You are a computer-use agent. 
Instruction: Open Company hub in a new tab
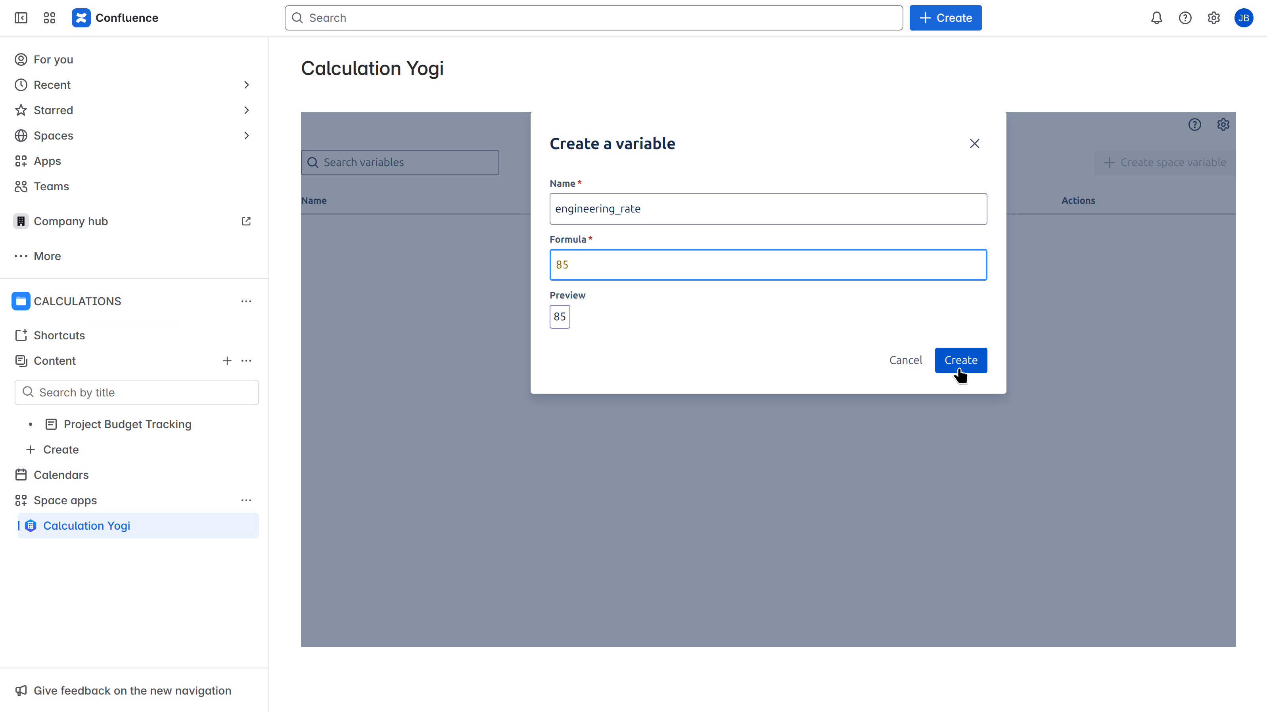tap(246, 221)
